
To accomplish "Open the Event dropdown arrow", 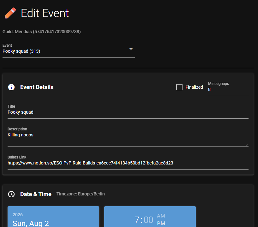I will [x=131, y=49].
